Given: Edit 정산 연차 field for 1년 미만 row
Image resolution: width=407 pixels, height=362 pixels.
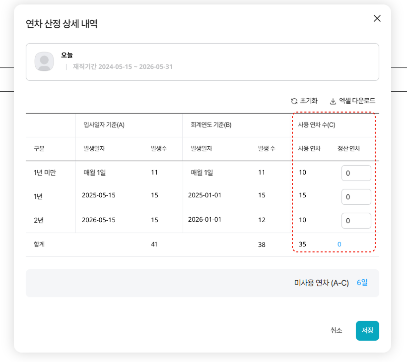Looking at the screenshot, I should tap(356, 173).
